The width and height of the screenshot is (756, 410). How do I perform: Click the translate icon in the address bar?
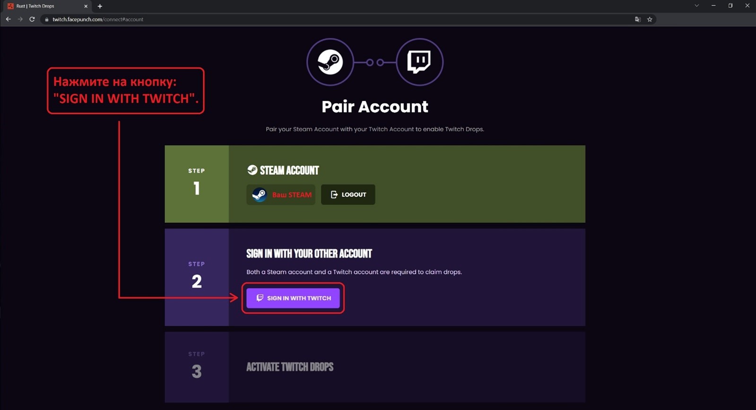637,19
